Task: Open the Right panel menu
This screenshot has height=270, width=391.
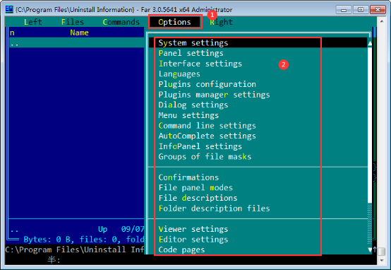Action: 221,22
